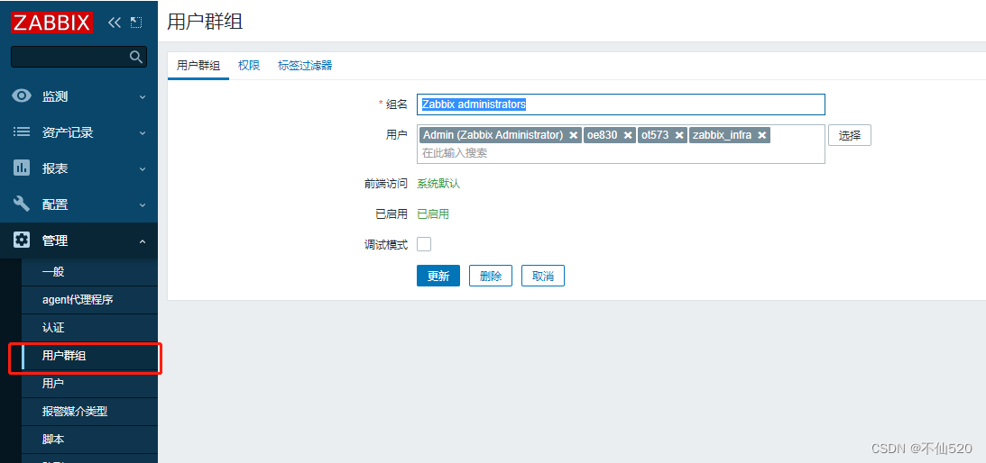Click the oe830 user tag text

[x=602, y=135]
